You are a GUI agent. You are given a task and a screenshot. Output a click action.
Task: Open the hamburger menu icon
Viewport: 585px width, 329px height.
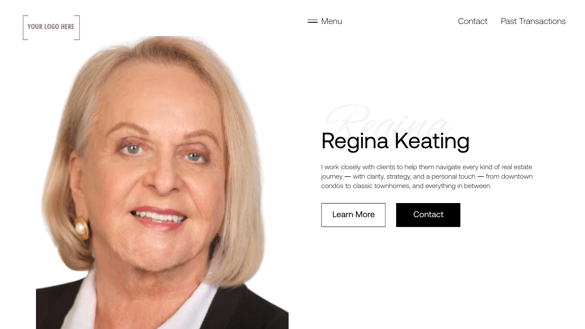pyautogui.click(x=312, y=21)
